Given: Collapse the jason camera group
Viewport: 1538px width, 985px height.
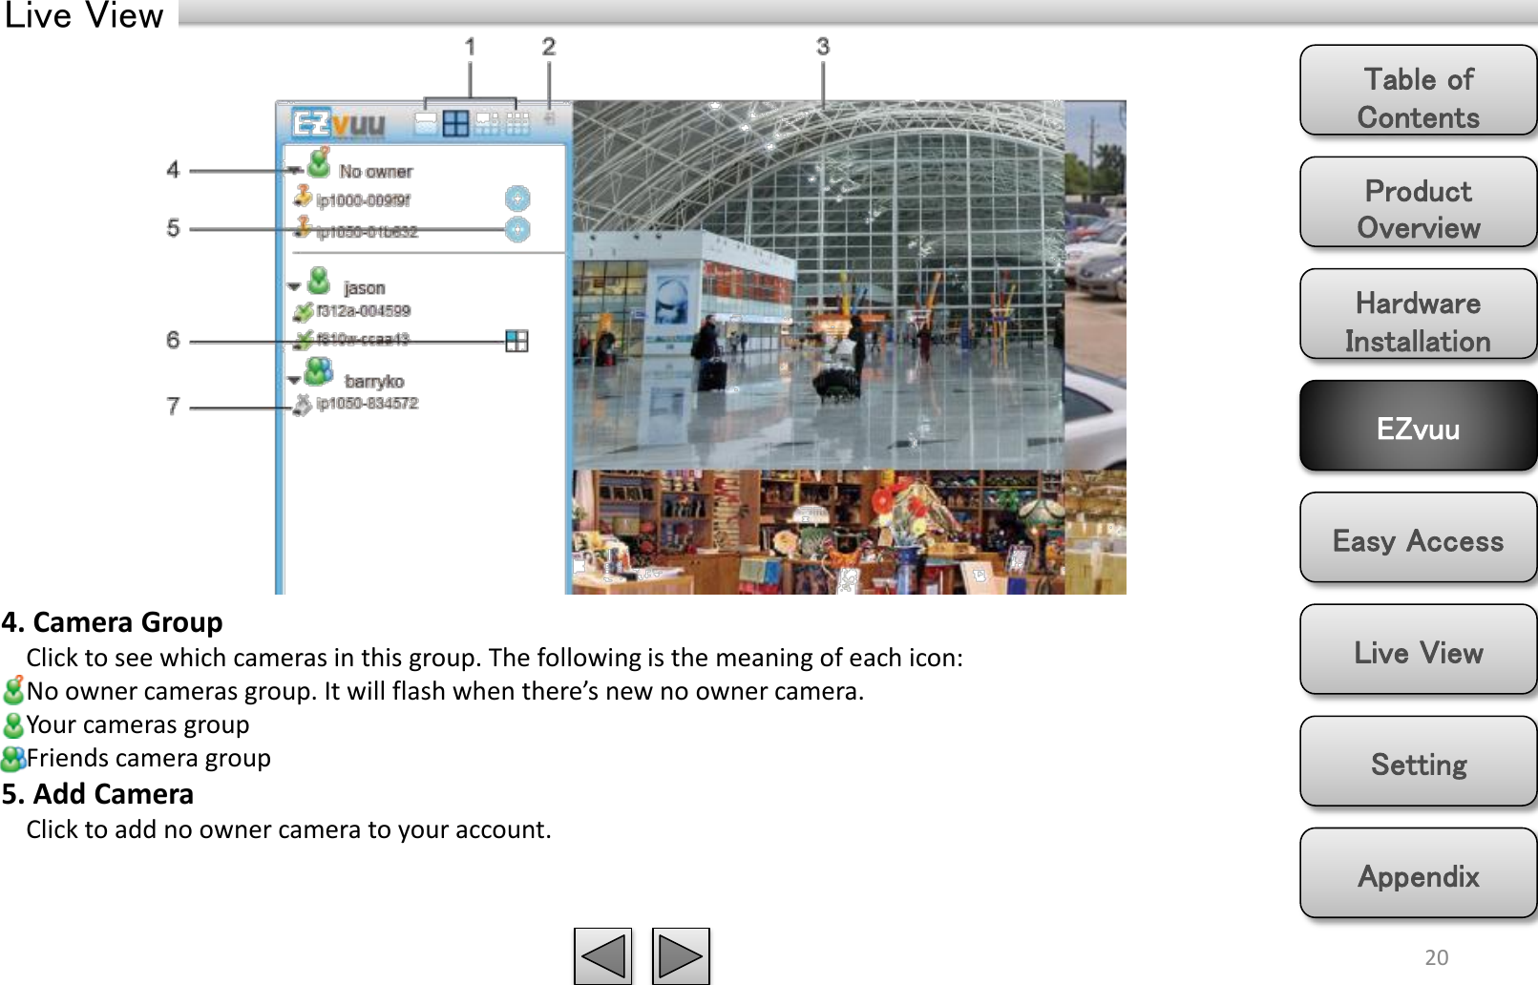Looking at the screenshot, I should tap(294, 286).
